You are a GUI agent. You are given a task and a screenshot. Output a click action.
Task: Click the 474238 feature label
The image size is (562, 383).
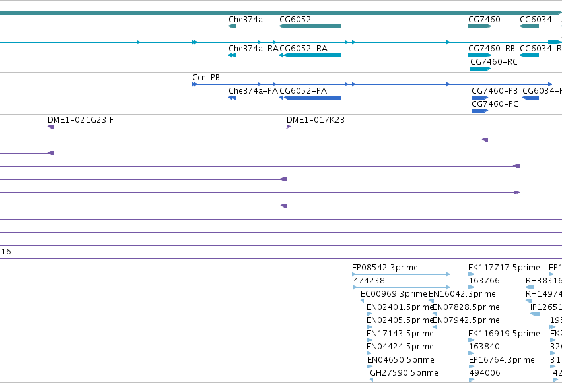pyautogui.click(x=369, y=281)
